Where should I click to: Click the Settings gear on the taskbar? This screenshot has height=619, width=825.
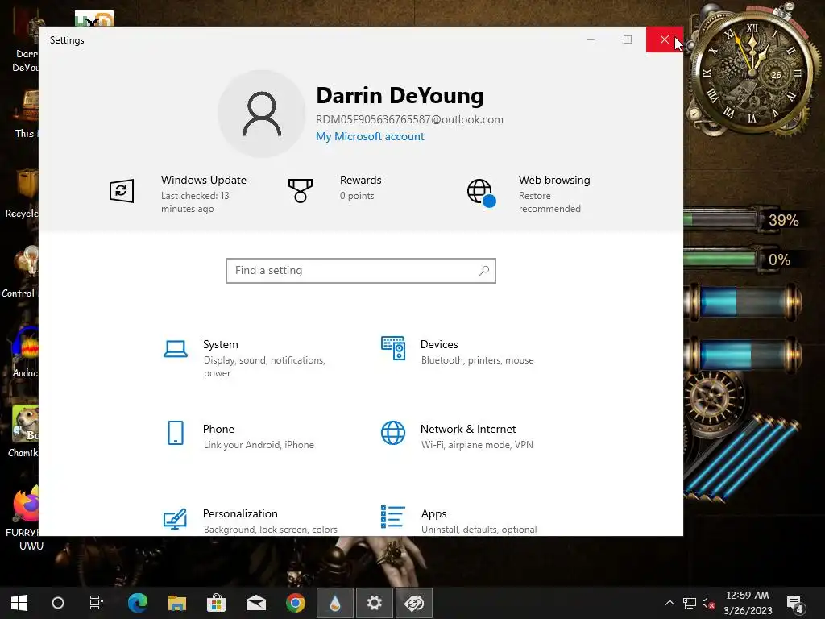click(375, 603)
